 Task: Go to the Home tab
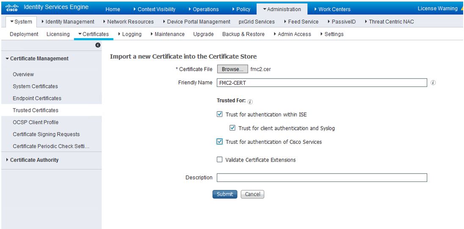[113, 9]
